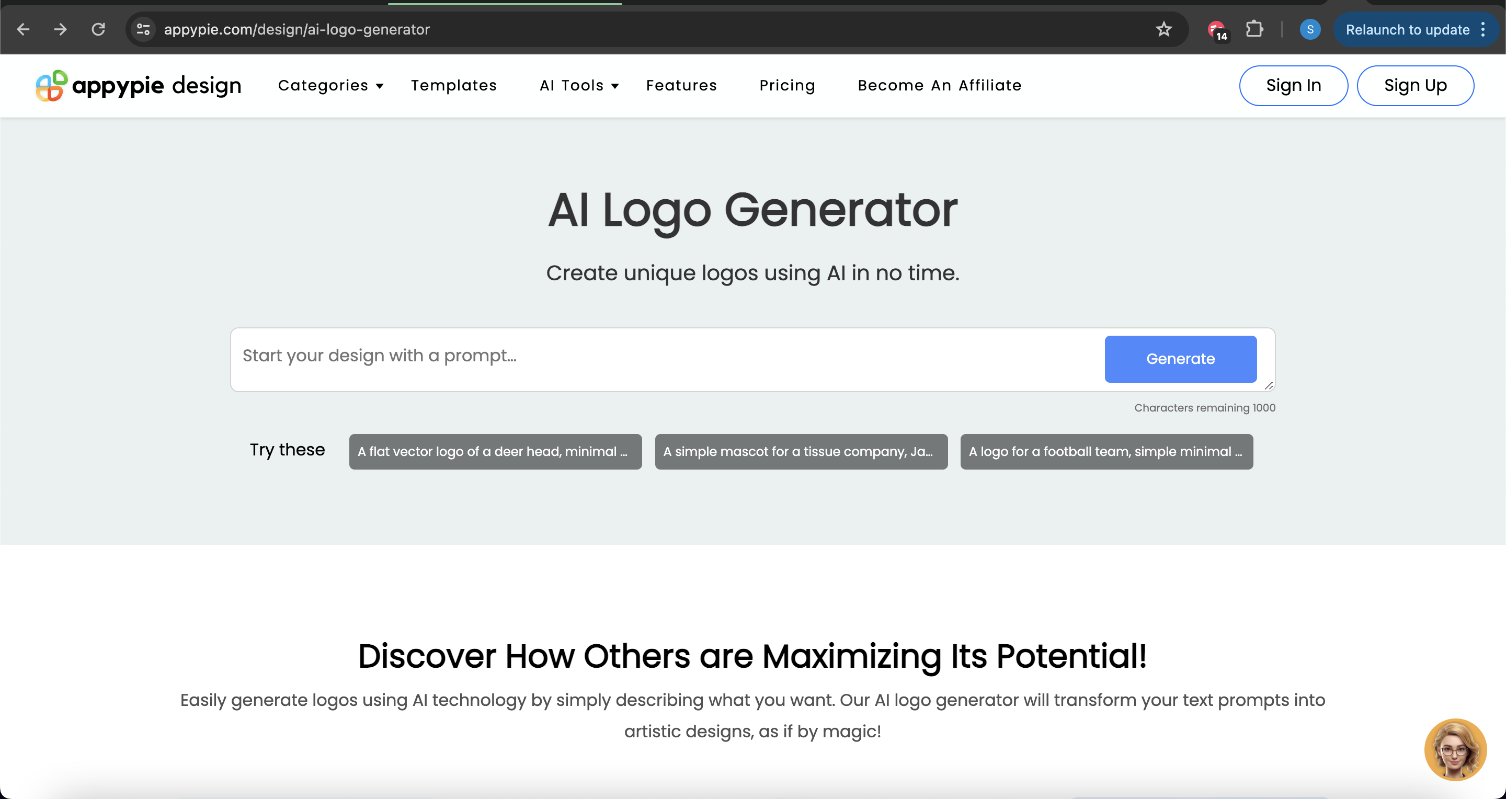Click the Appy Pie Design logo
This screenshot has width=1506, height=799.
[139, 85]
